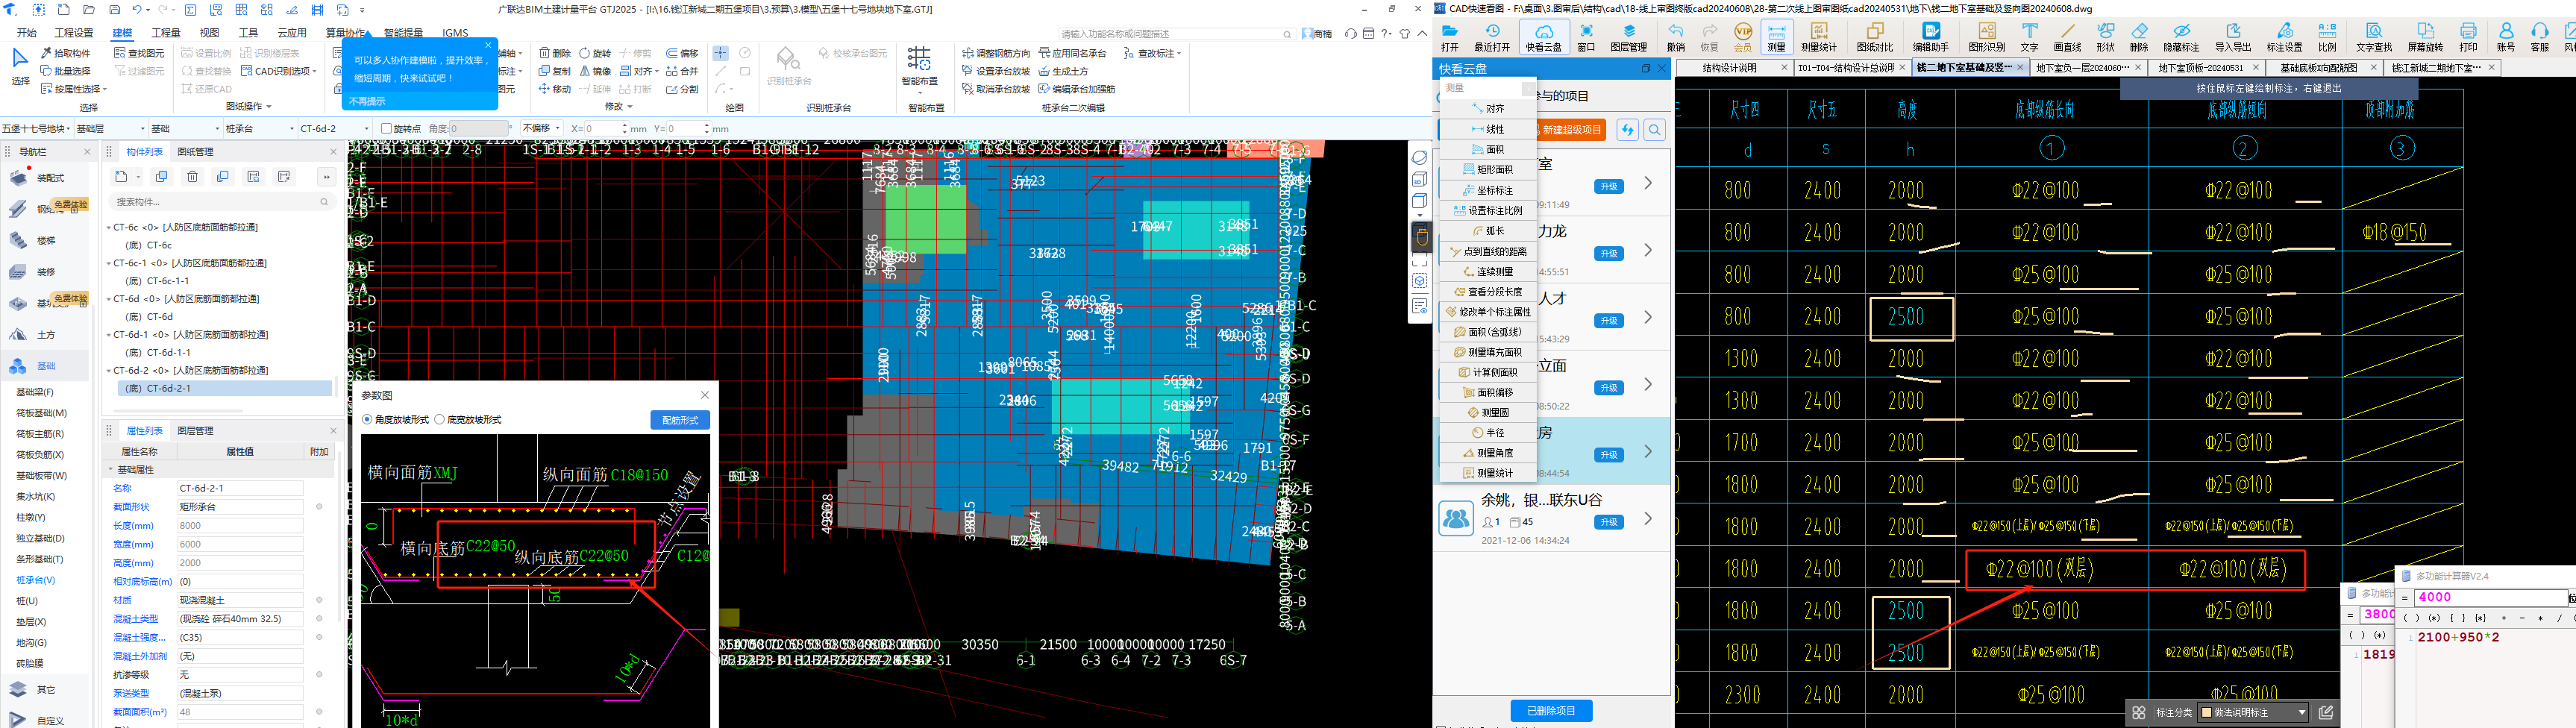Click 升级 button for 余姚 project
Viewport: 2576px width, 728px height.
1608,522
